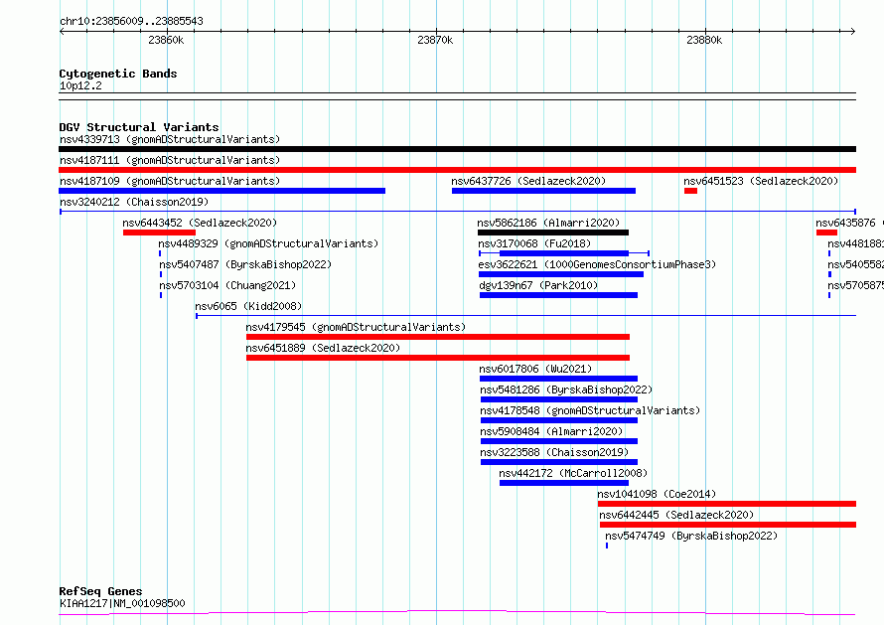Open nsv5407487 ByrskaBishop2022 label
Screen dimensions: 884x625
[245, 264]
